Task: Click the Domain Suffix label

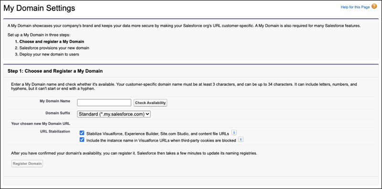Action: (x=58, y=113)
